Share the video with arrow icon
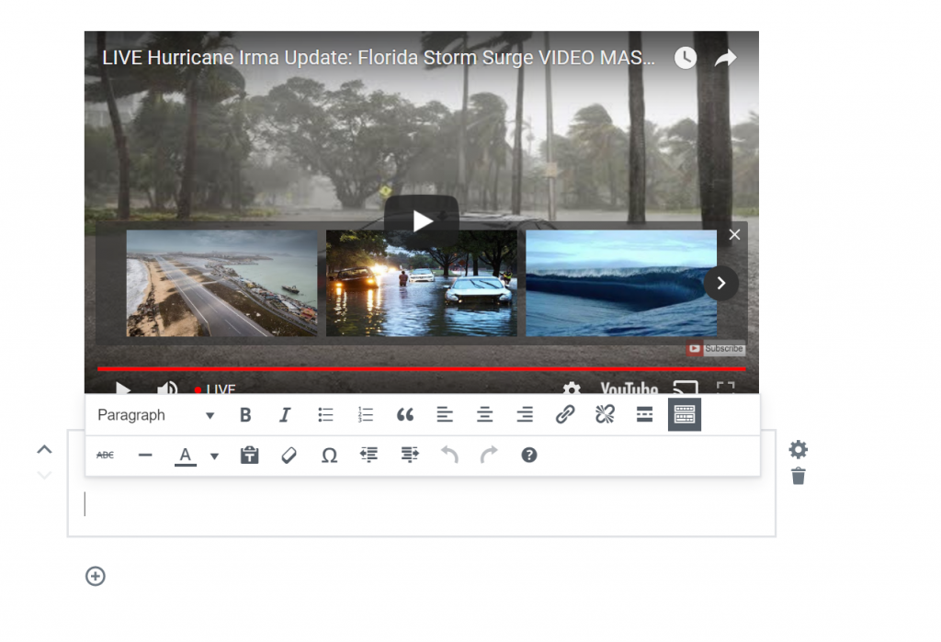This screenshot has height=642, width=941. pos(726,58)
